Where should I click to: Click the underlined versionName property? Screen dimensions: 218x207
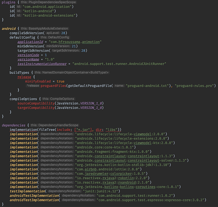[28, 60]
